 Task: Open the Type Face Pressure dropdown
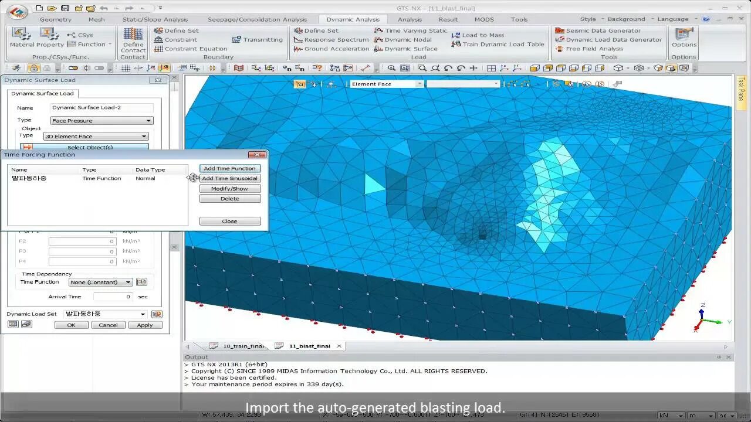coord(102,121)
